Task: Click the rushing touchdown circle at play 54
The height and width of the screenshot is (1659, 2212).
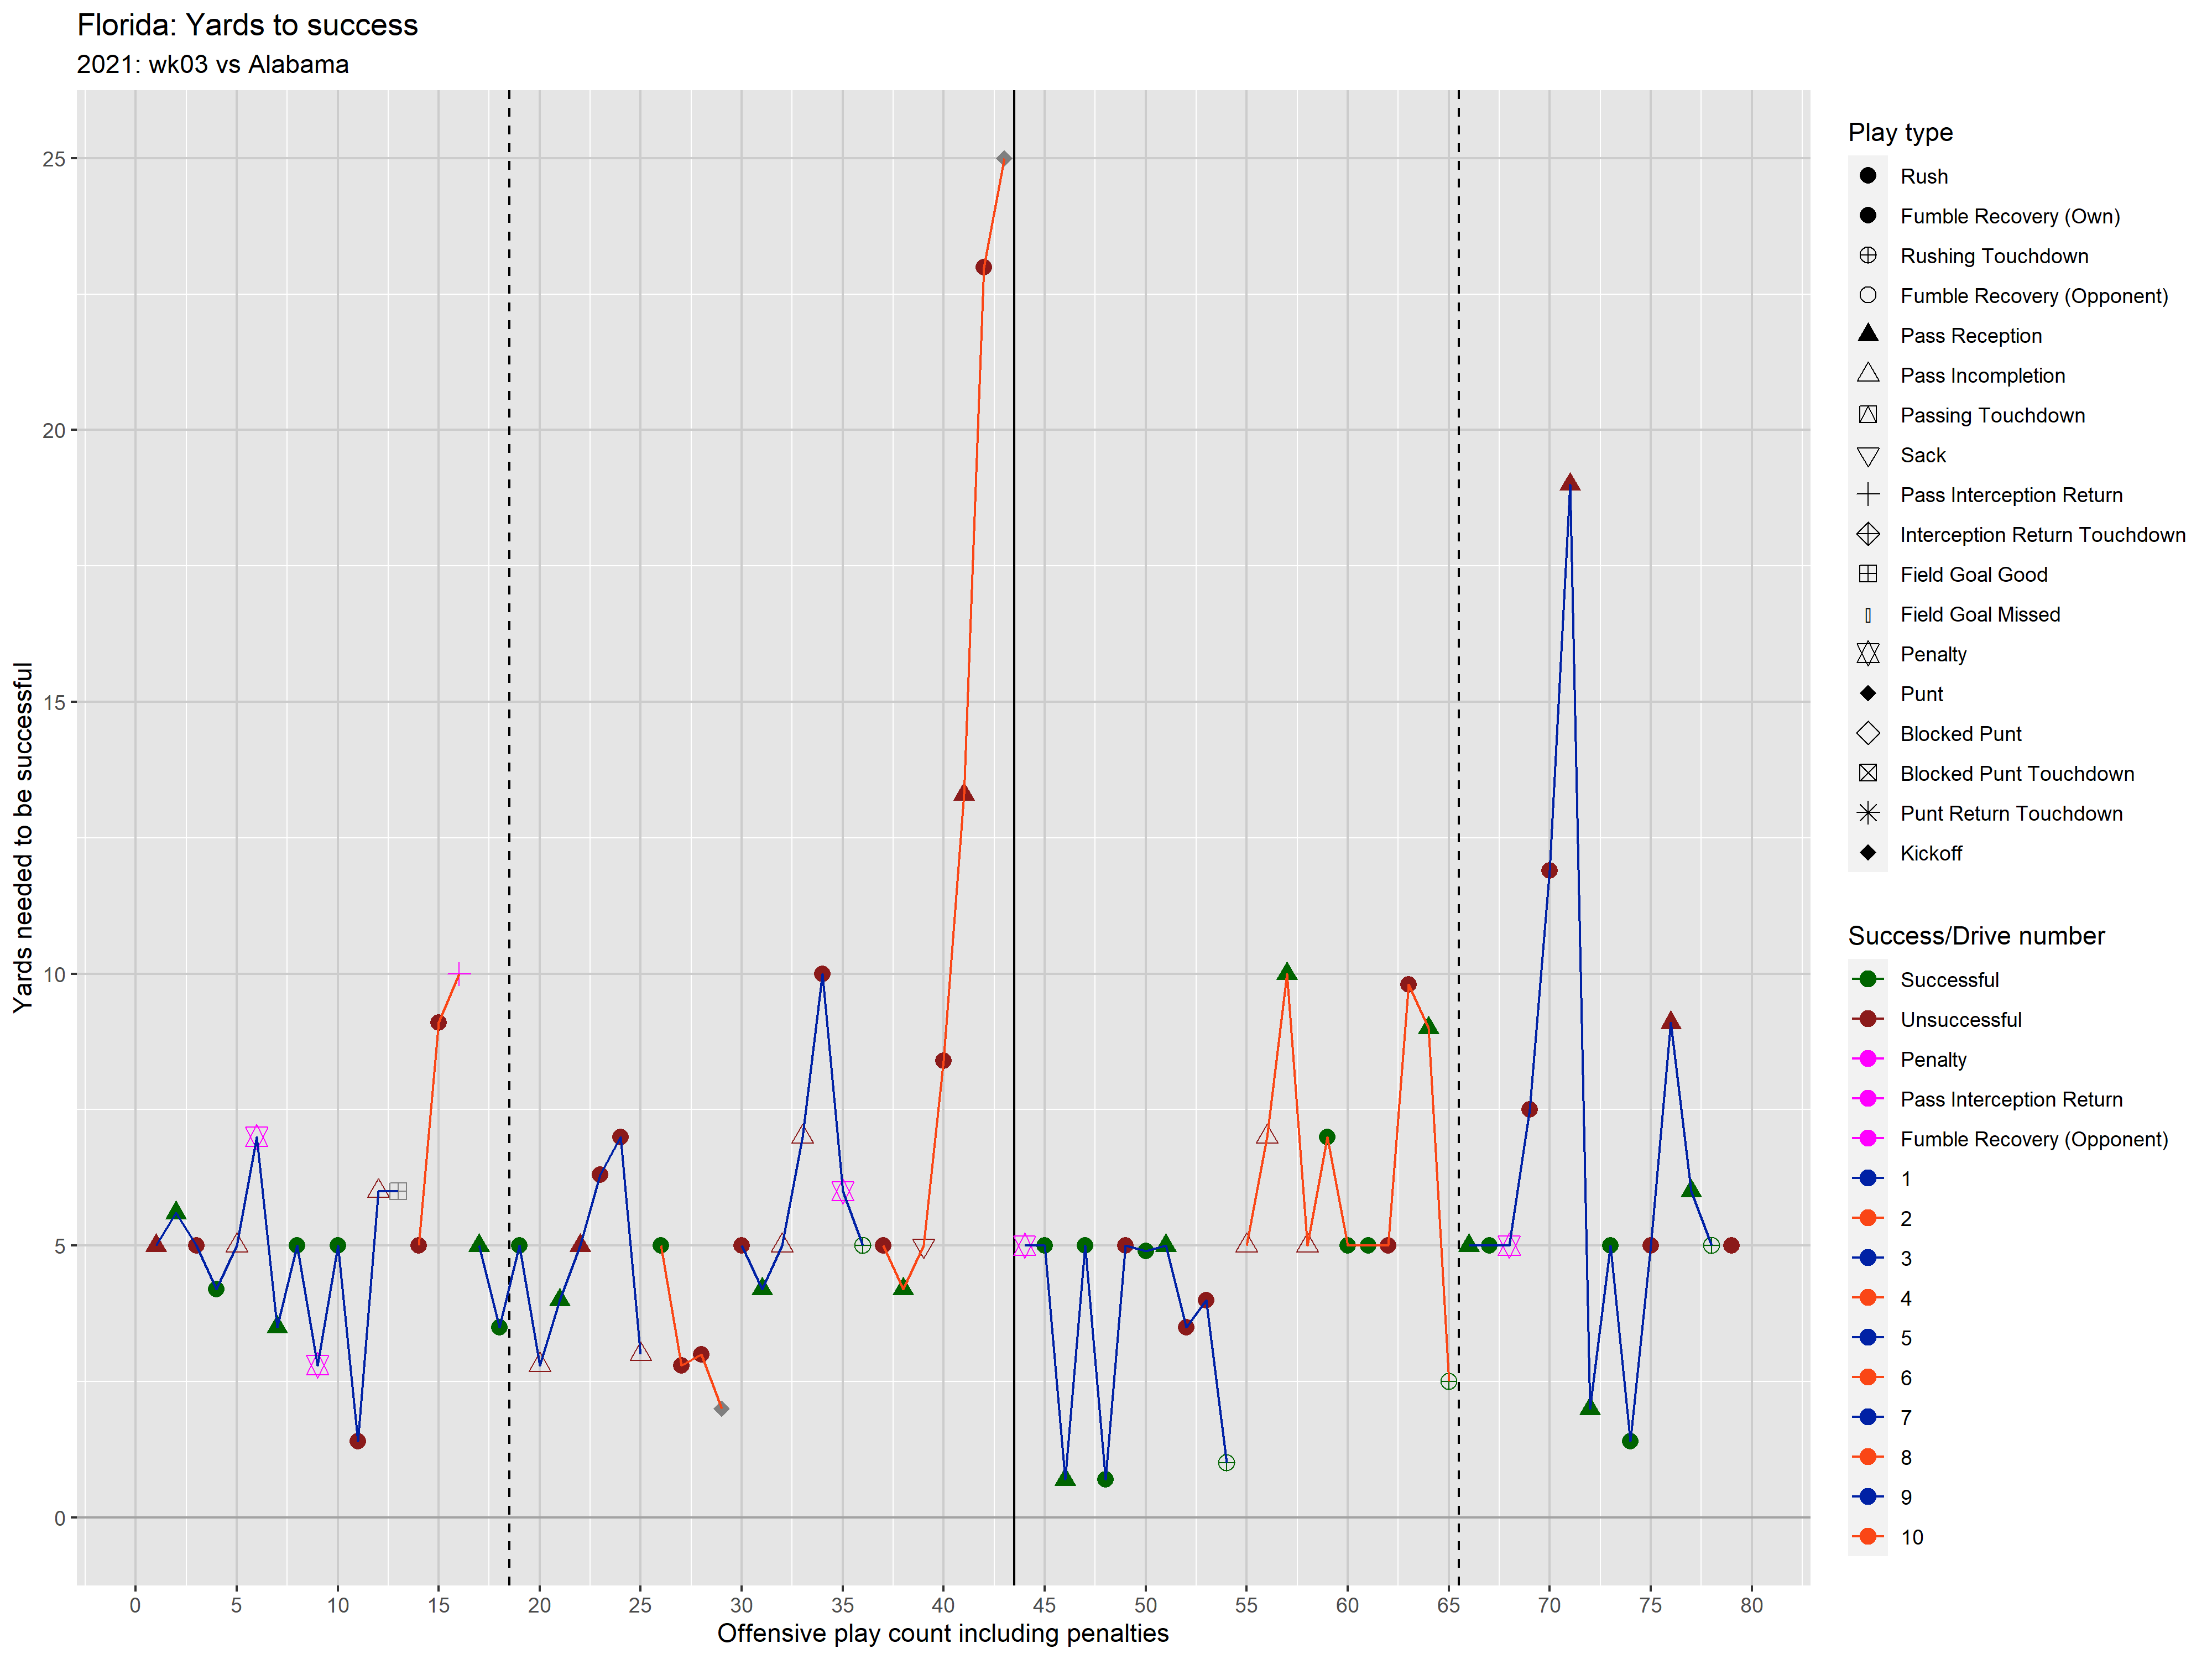Action: tap(1226, 1462)
